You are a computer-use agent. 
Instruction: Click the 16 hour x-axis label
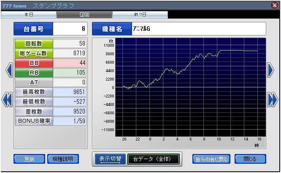point(259,139)
